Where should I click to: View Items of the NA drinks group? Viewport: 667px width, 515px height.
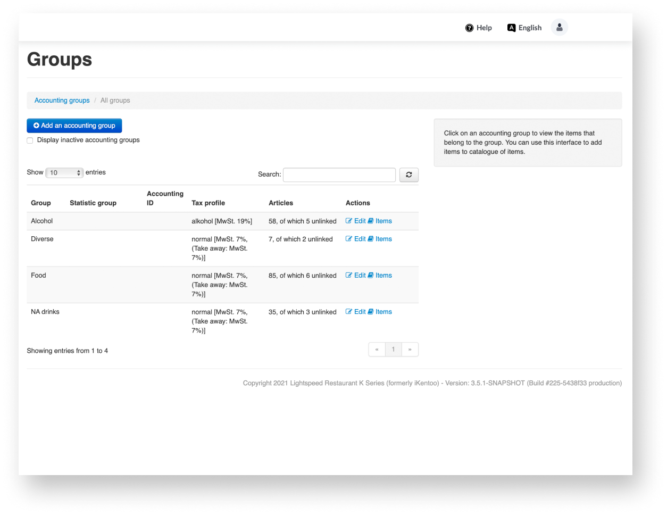tap(380, 312)
